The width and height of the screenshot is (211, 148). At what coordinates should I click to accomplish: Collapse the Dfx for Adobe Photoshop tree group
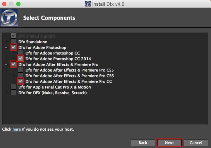[x=6, y=47]
